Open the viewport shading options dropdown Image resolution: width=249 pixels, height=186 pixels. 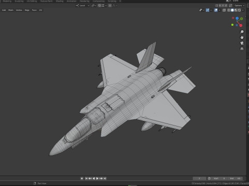click(x=243, y=10)
